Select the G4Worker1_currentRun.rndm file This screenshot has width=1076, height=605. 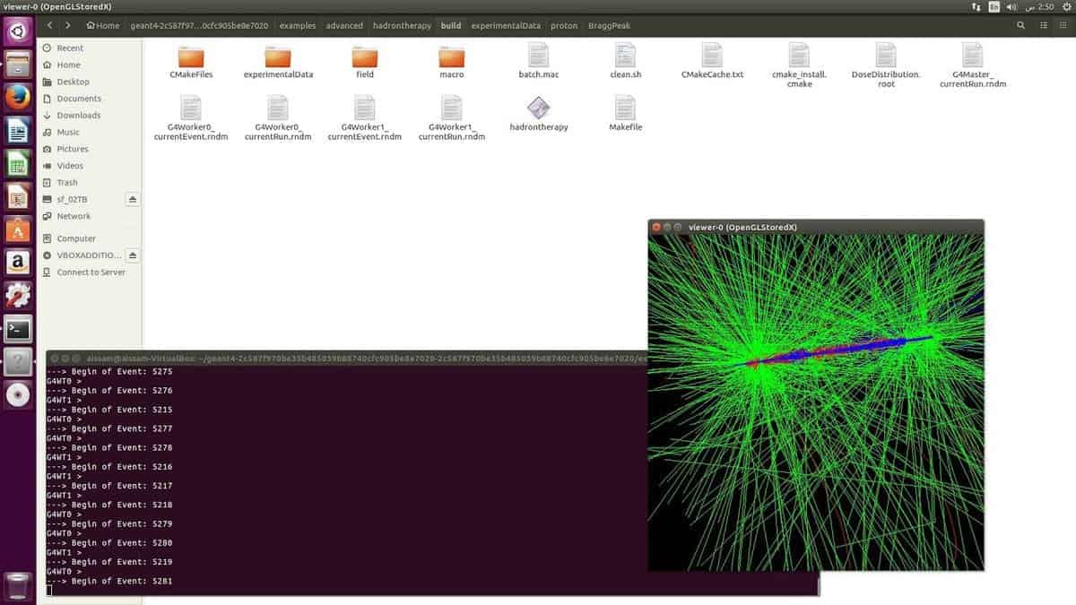click(x=452, y=118)
